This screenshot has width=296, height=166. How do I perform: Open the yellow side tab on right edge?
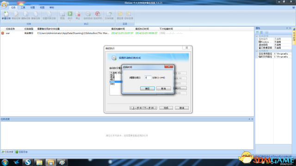click(294, 36)
